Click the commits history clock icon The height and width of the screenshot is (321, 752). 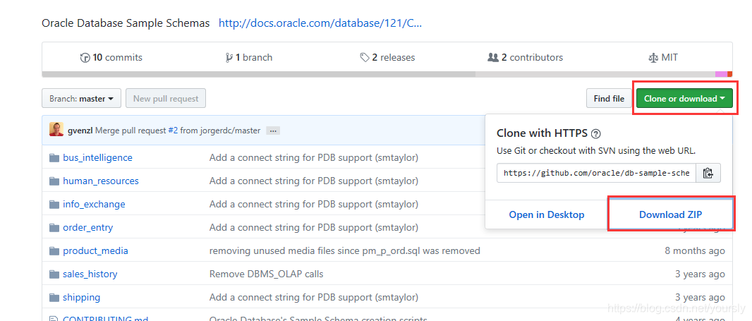pyautogui.click(x=85, y=58)
